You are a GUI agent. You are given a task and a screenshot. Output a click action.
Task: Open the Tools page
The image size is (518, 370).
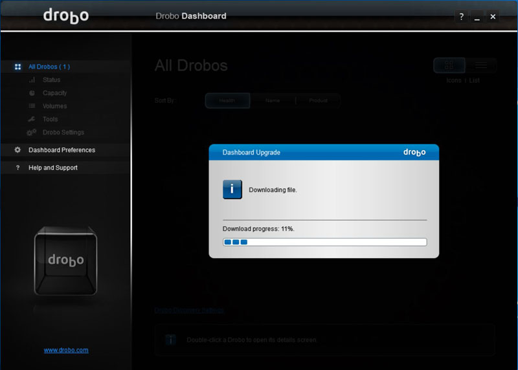point(51,119)
